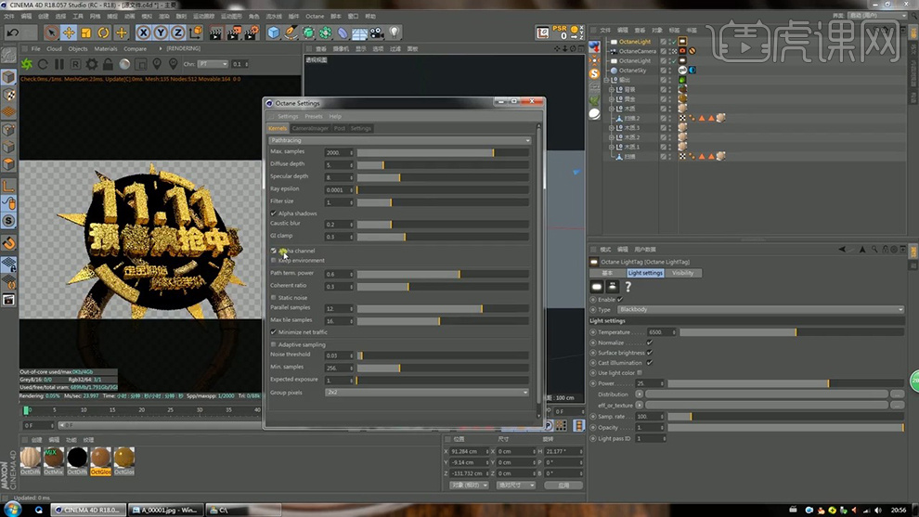This screenshot has height=517, width=919.
Task: Click the Camera object icon in the toolbar
Action: click(x=377, y=32)
